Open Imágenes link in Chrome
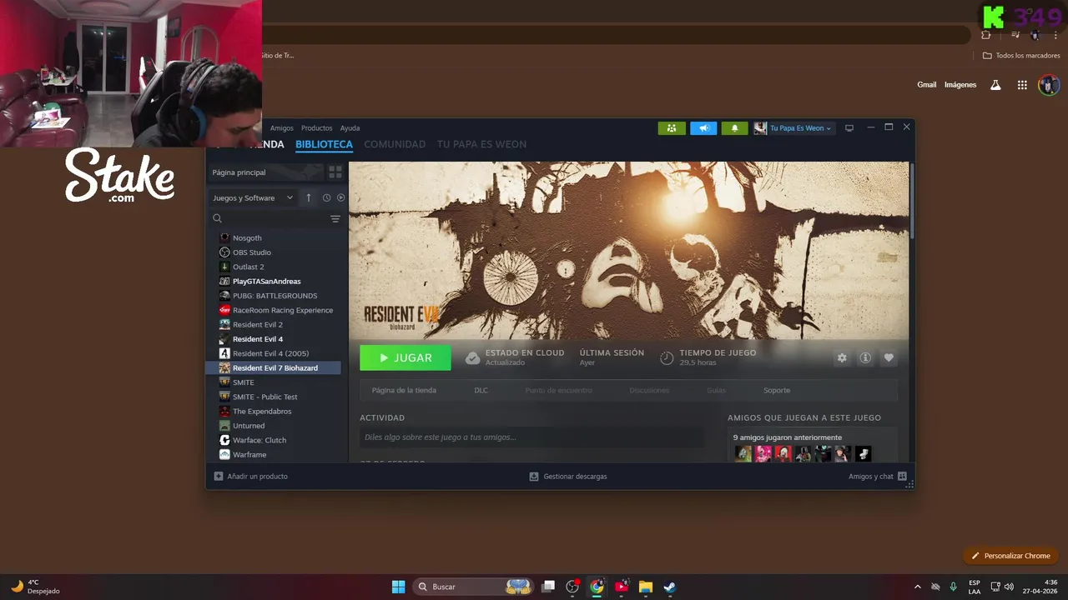Screen dimensions: 1068x600 tap(960, 85)
